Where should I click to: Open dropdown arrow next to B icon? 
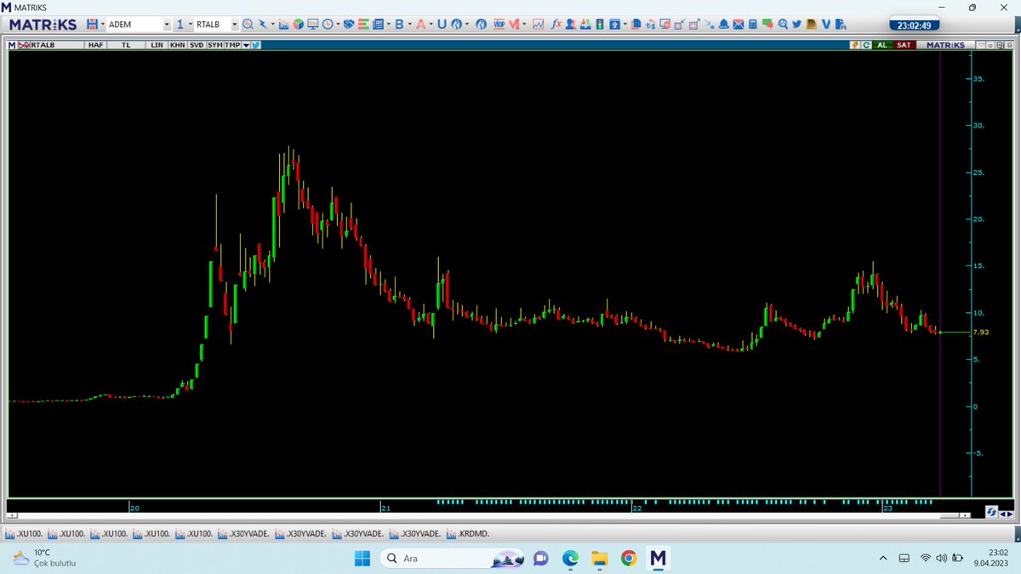pos(409,24)
